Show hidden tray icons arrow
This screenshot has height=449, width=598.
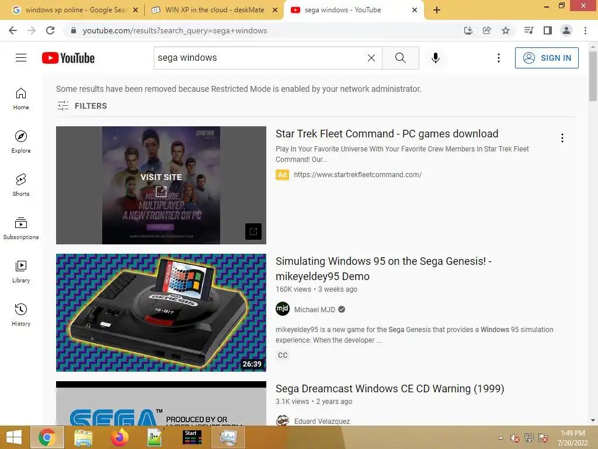point(500,438)
